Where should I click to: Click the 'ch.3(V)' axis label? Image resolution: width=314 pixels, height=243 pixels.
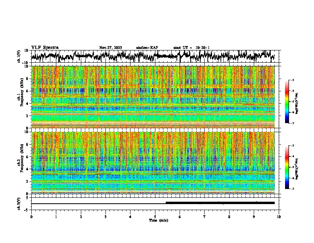tap(19, 204)
